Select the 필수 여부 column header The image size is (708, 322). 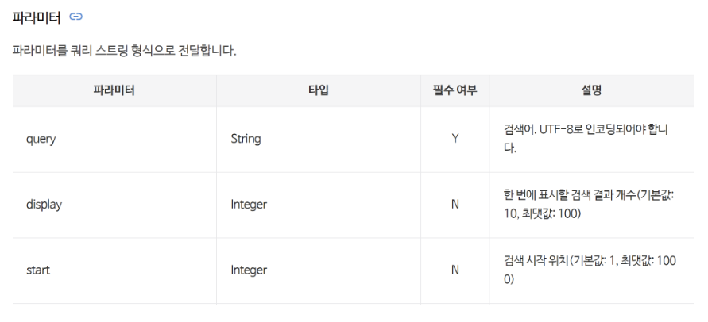tap(455, 90)
